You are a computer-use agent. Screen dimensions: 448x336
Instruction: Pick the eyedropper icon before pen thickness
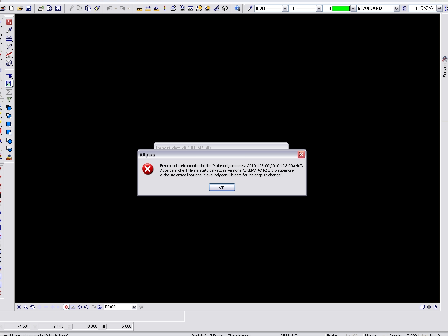(x=250, y=8)
